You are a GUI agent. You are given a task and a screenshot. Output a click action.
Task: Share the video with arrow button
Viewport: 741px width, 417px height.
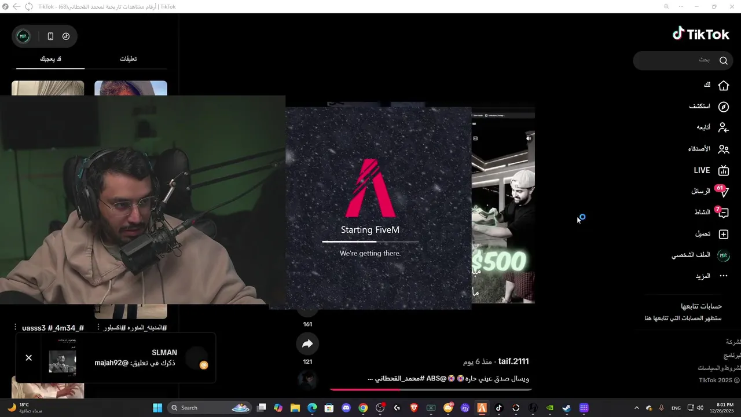[x=307, y=343]
